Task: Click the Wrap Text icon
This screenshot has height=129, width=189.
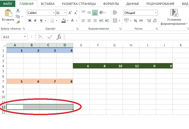Action: (x=115, y=12)
